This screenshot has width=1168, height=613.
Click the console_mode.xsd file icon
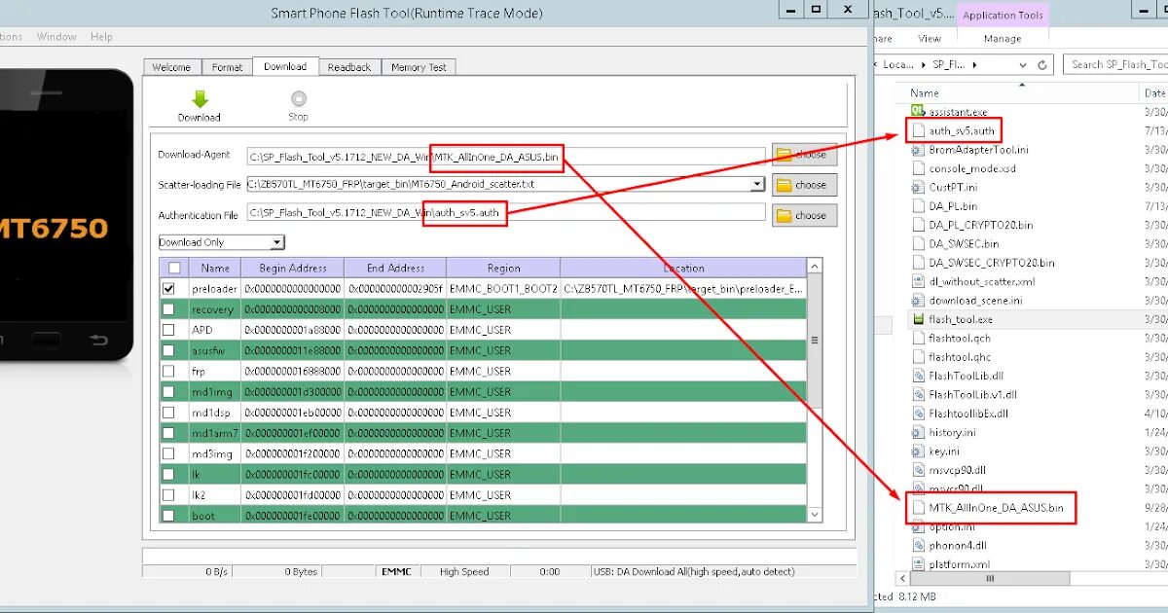[918, 168]
